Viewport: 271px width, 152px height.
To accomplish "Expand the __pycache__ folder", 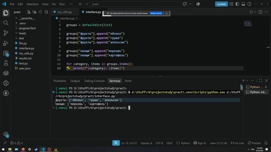I will [27, 18].
